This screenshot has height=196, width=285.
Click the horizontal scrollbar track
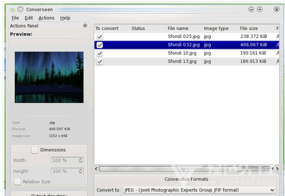click(185, 169)
